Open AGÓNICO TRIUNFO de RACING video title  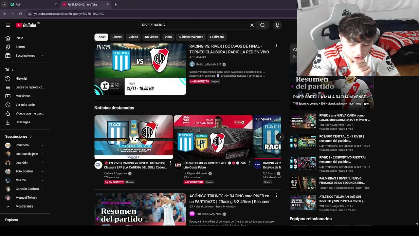pyautogui.click(x=230, y=199)
